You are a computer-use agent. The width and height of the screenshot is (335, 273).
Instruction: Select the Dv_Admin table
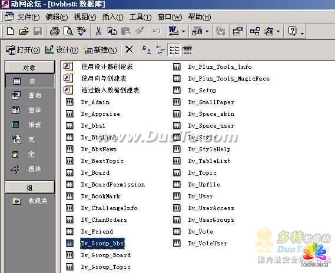[x=95, y=102]
